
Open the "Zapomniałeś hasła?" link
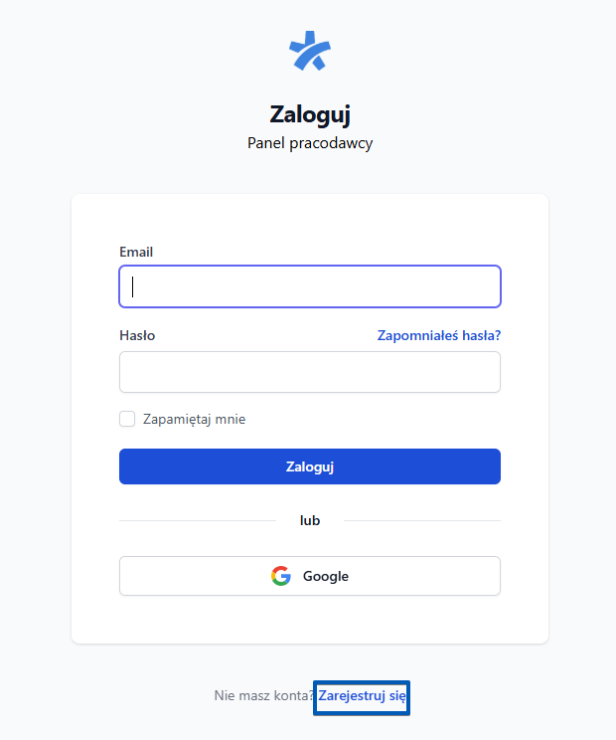pyautogui.click(x=438, y=336)
